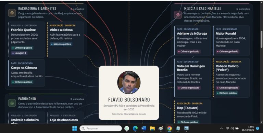The image size is (263, 133).
Task: Click Crime organizado tag on Voto em Domingos Brazão
Action: coord(189,88)
